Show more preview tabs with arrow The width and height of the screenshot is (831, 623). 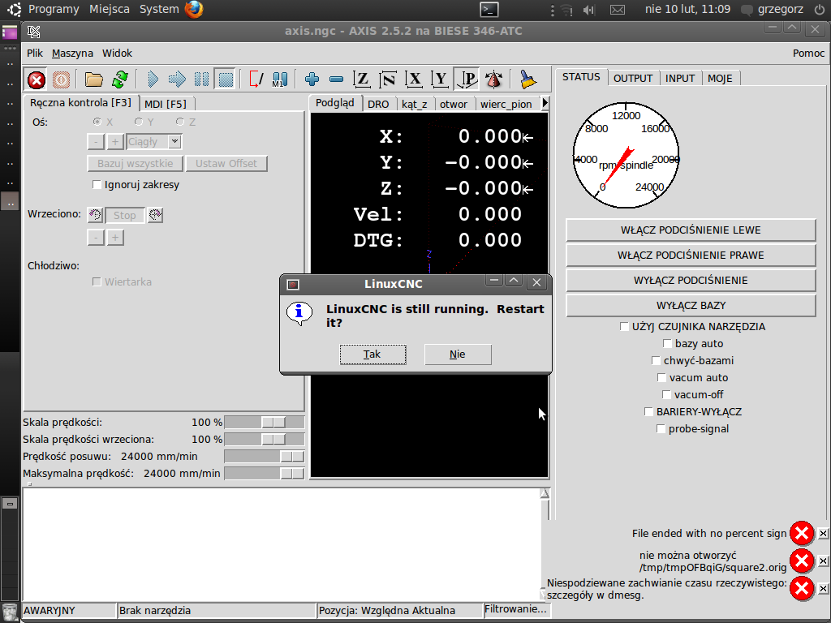pyautogui.click(x=545, y=103)
